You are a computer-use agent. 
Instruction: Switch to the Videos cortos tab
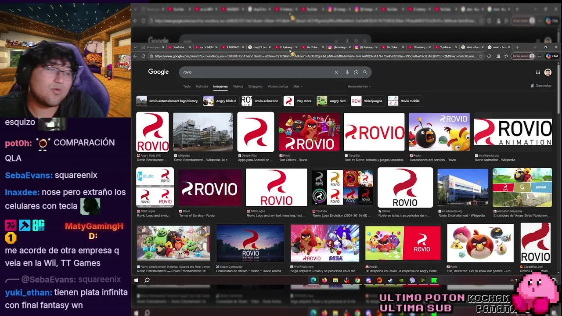[278, 86]
